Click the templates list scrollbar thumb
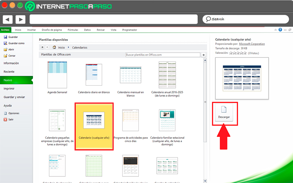 tap(205, 102)
